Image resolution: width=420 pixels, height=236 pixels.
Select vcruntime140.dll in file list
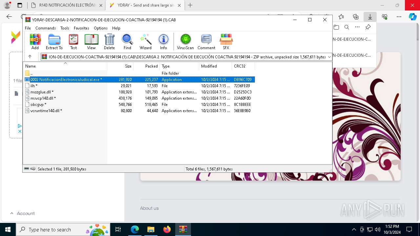point(139,111)
